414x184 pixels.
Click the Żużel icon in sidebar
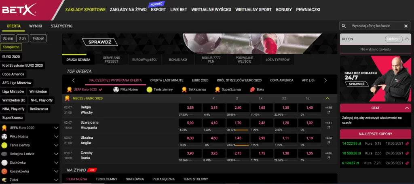click(x=4, y=180)
